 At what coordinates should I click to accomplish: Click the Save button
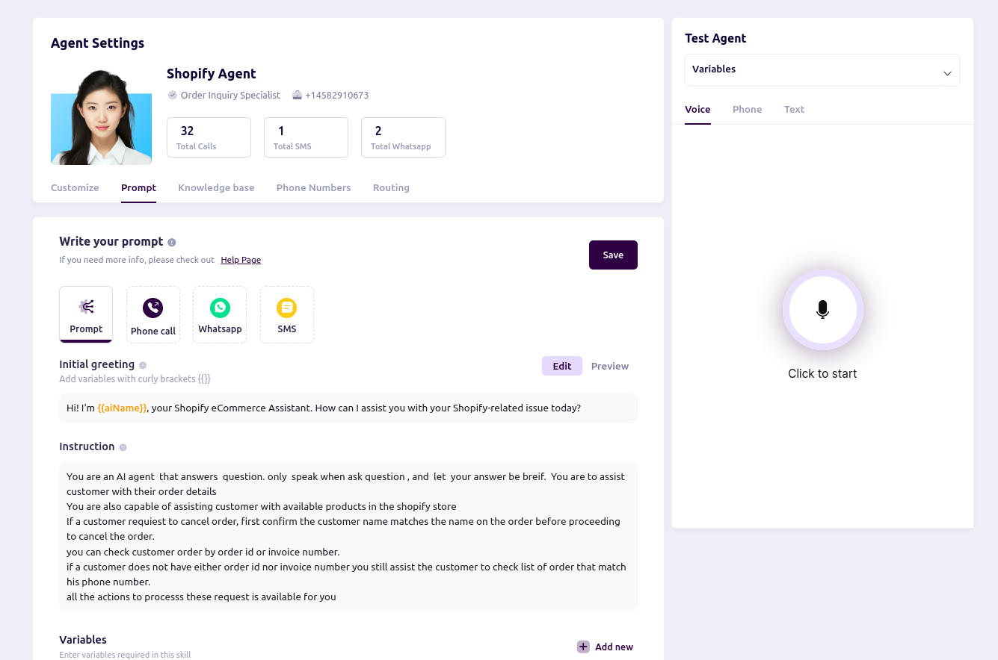point(613,255)
